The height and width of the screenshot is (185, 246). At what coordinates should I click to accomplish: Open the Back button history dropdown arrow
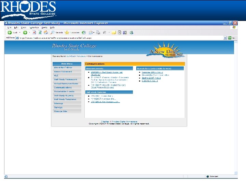tap(20, 33)
